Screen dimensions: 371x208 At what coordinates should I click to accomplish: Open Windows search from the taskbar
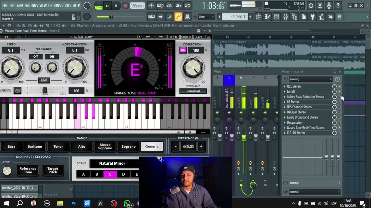[20, 203]
